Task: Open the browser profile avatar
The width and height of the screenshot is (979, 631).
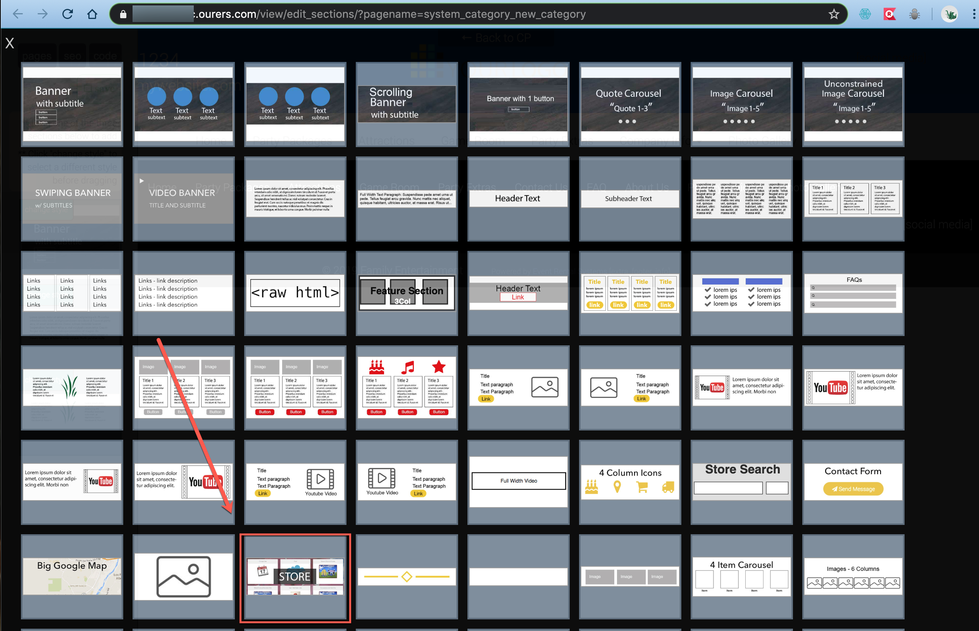Action: tap(950, 14)
